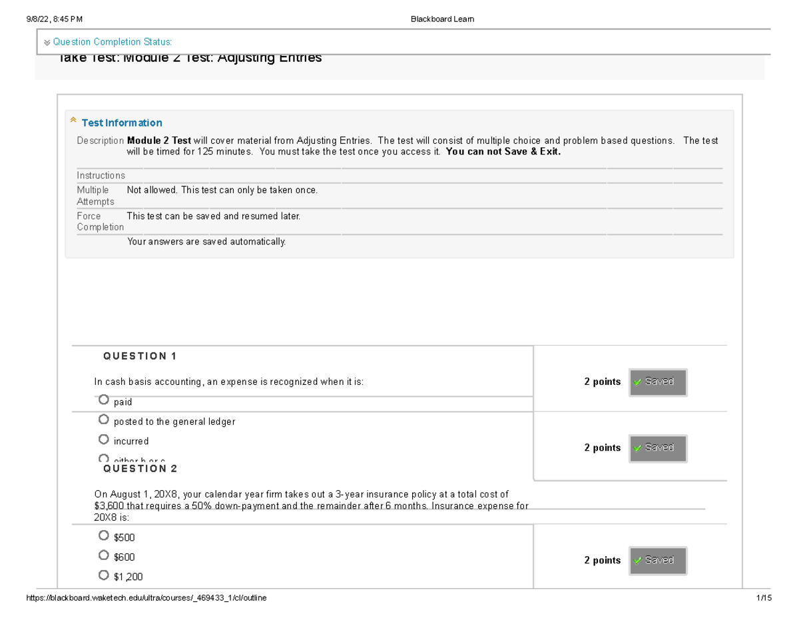Click the green checkmark in Question 1's Saved badge

637,382
